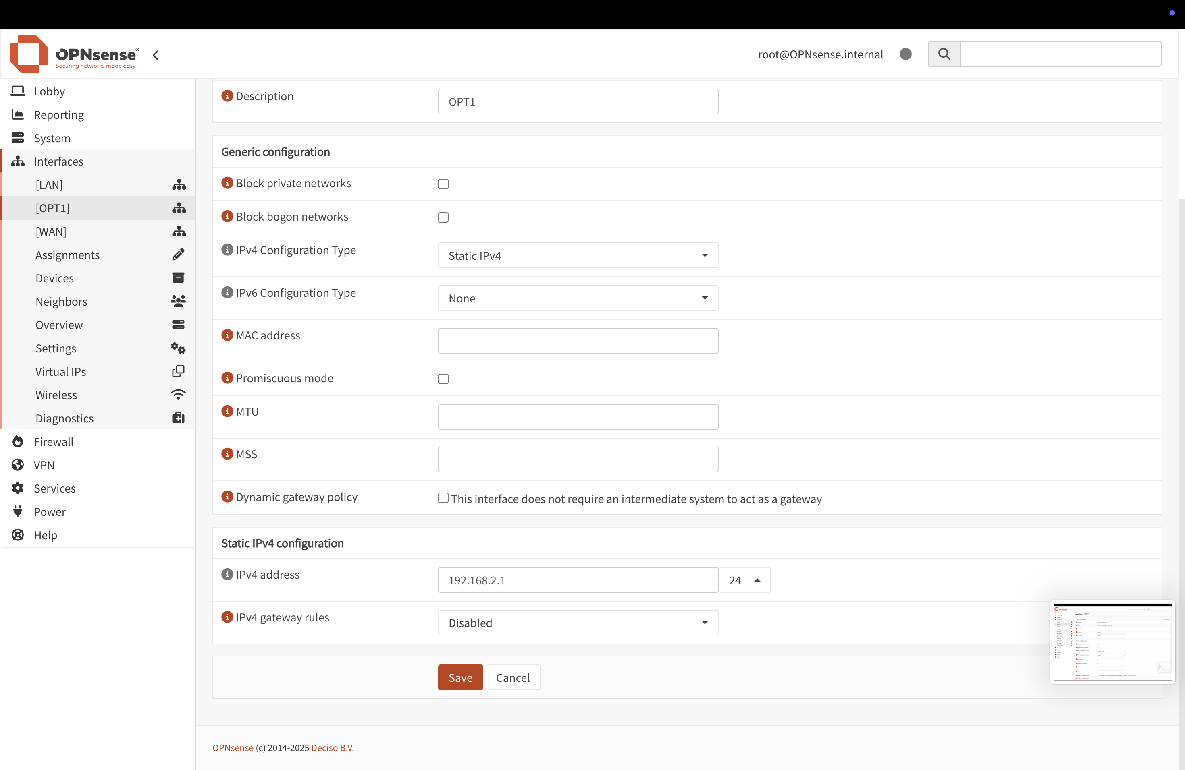The image size is (1185, 770).
Task: Click the gears icon next to Settings
Action: tap(178, 348)
